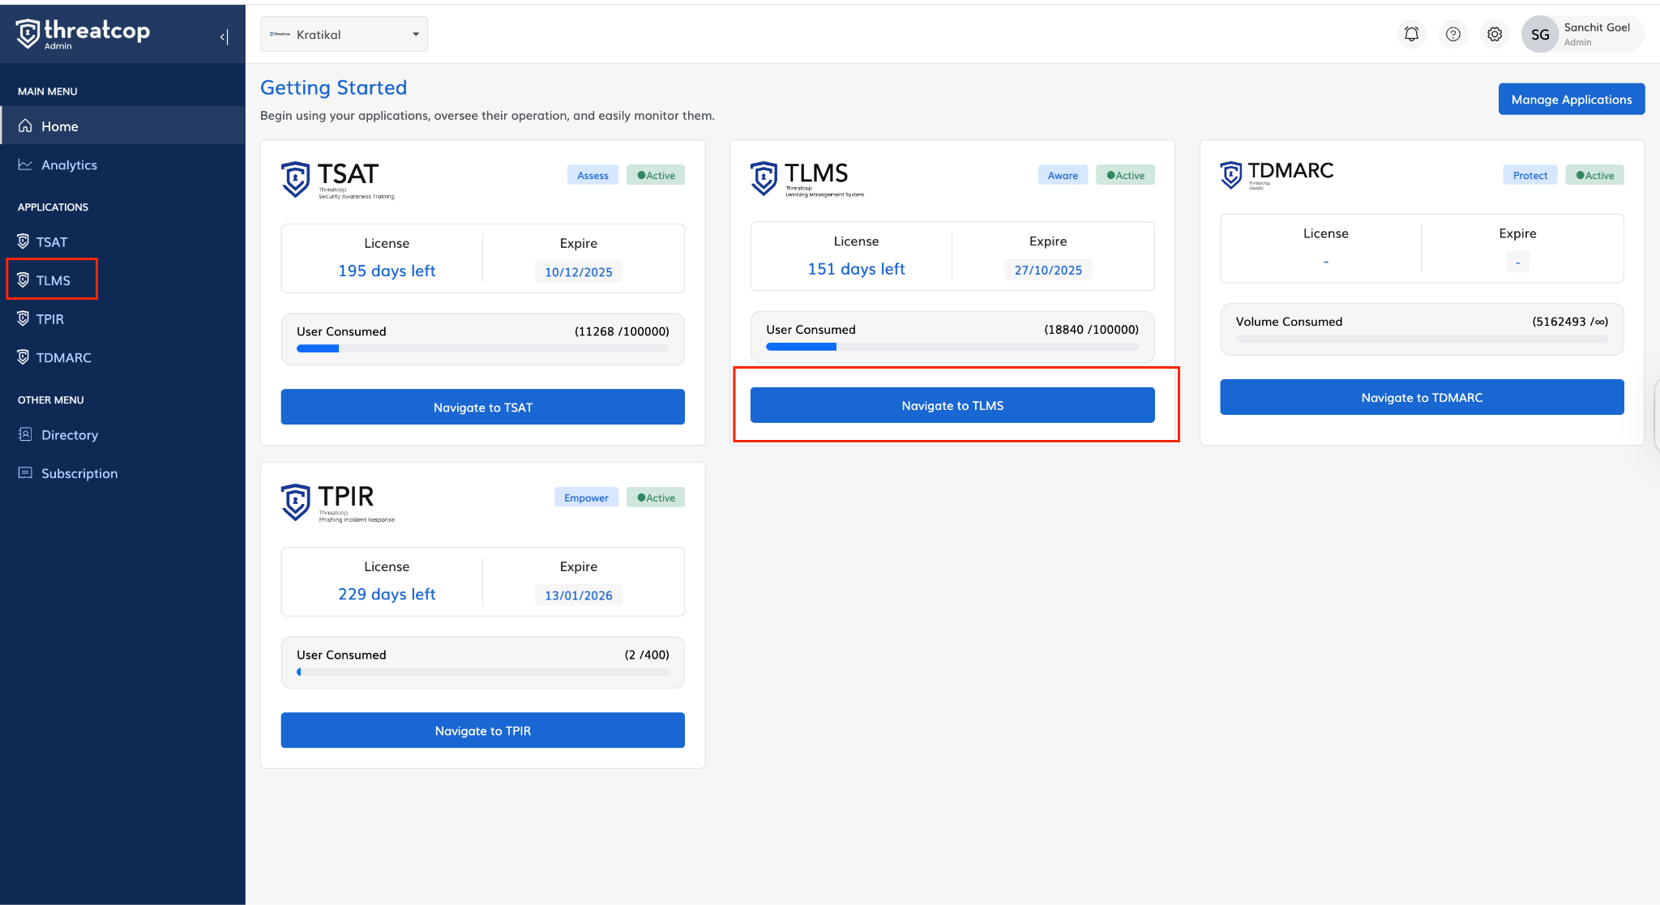Click the Protect tag on TDMARC card

point(1530,175)
